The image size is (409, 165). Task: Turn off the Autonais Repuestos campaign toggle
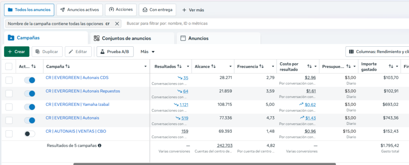point(30,93)
